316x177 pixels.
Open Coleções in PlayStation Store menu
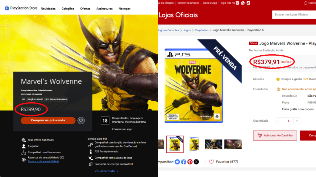(68, 9)
